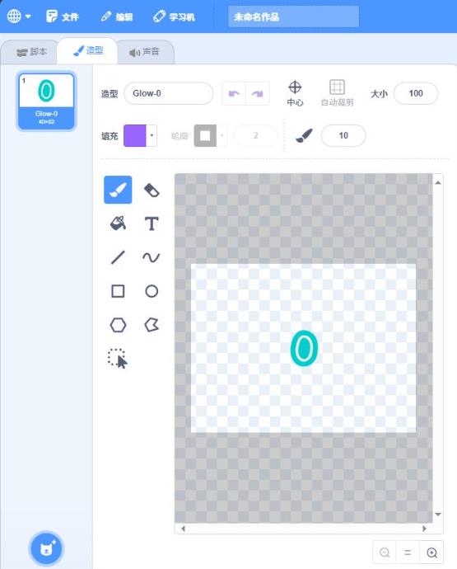This screenshot has height=569, width=457.
Task: Activate the selection pointer tool
Action: pos(118,359)
